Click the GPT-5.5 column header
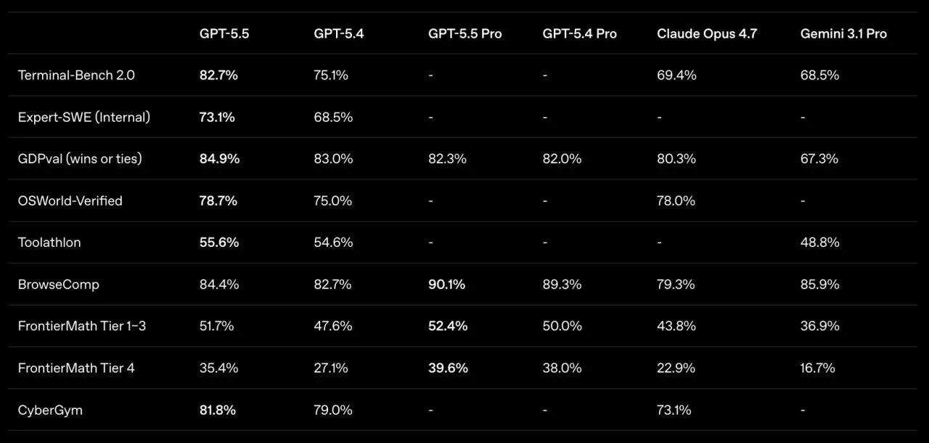The height and width of the screenshot is (443, 929). coord(224,33)
